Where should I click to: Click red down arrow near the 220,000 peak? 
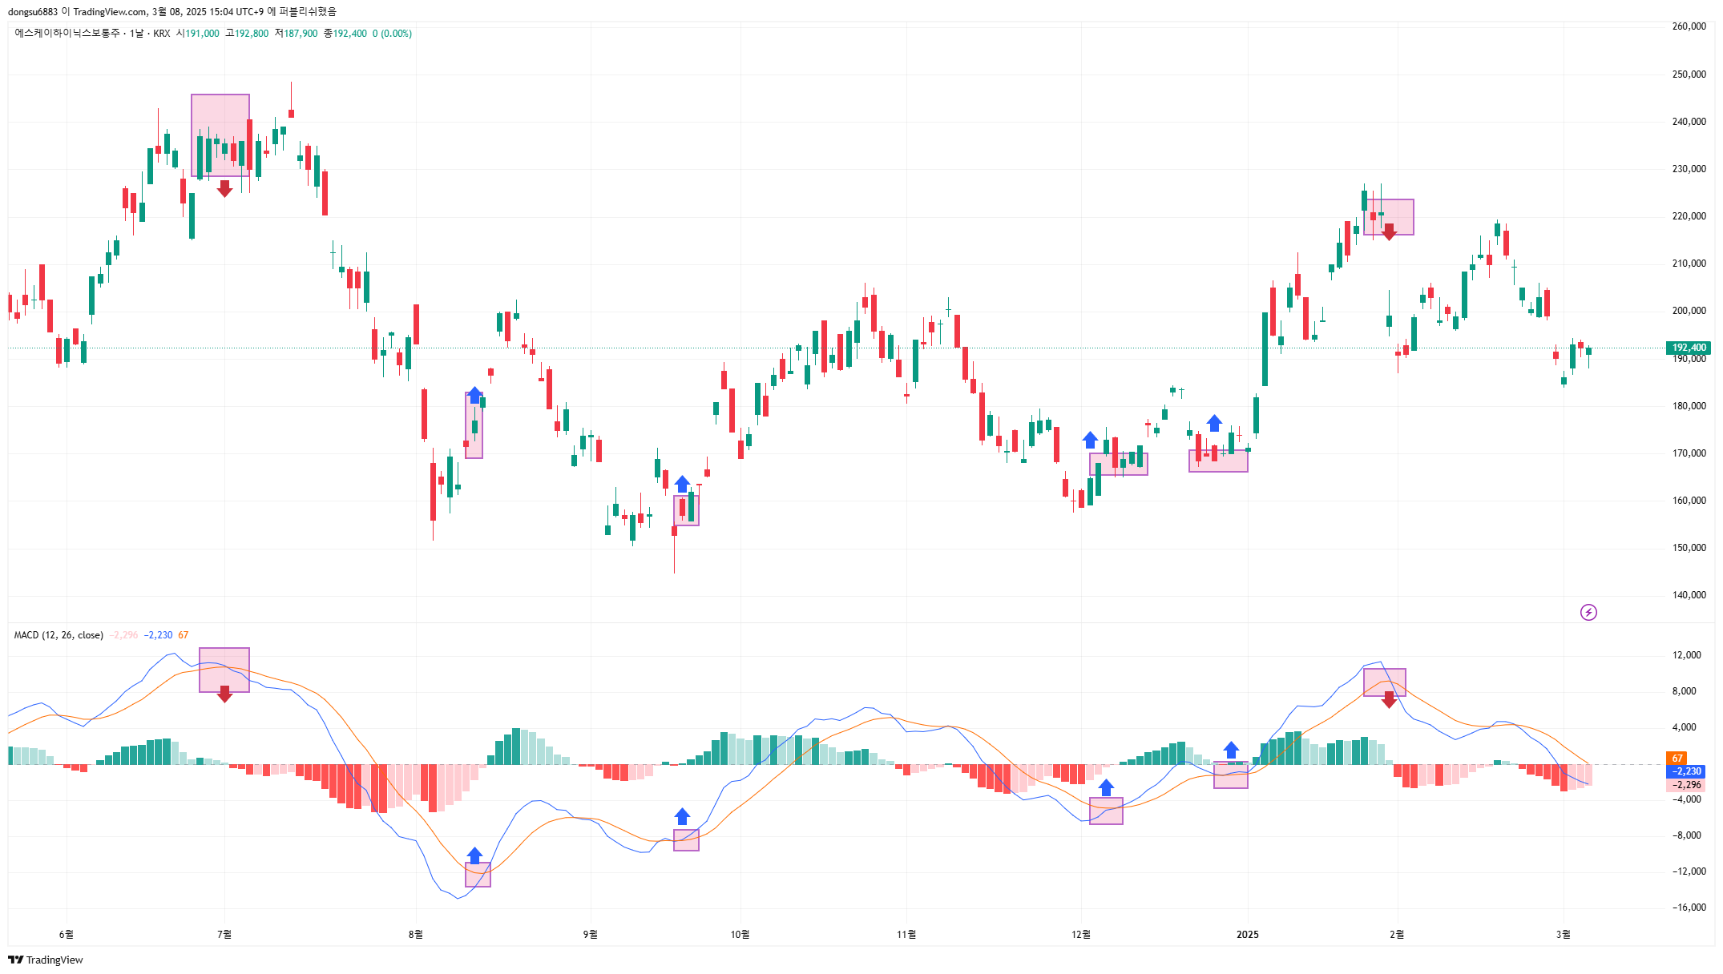pyautogui.click(x=1390, y=232)
